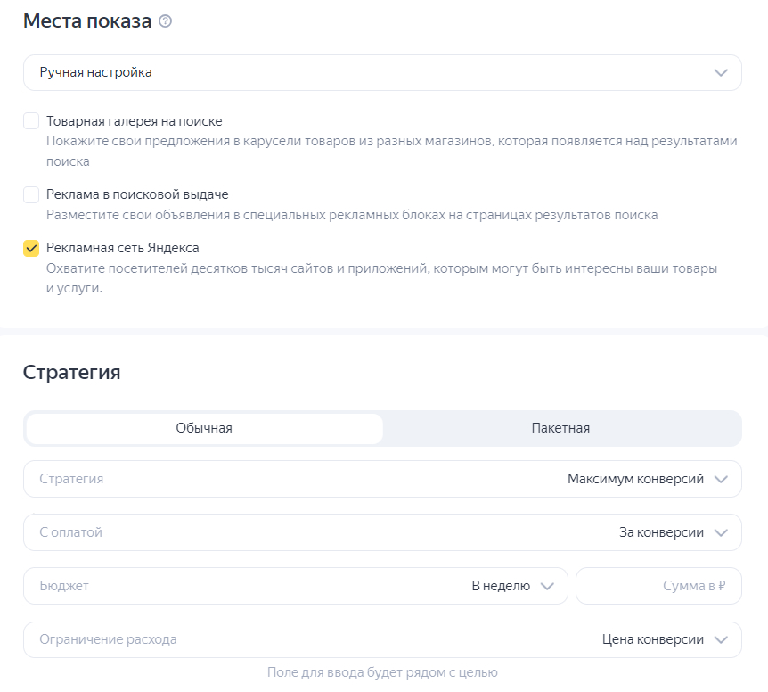Click the chevron arrow in Ручная настройка field
768x692 pixels.
722,72
